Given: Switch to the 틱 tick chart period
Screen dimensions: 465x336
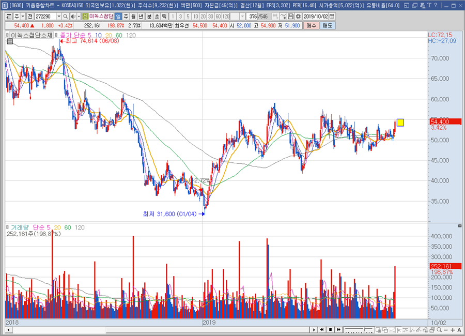Looking at the screenshot, I should click(x=164, y=17).
